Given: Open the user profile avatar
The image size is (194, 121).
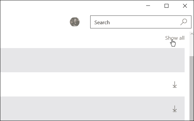Looking at the screenshot, I should [75, 22].
